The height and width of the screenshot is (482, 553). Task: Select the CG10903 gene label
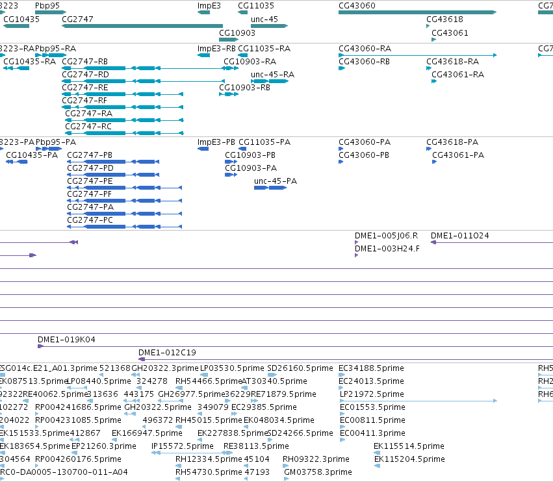point(237,32)
